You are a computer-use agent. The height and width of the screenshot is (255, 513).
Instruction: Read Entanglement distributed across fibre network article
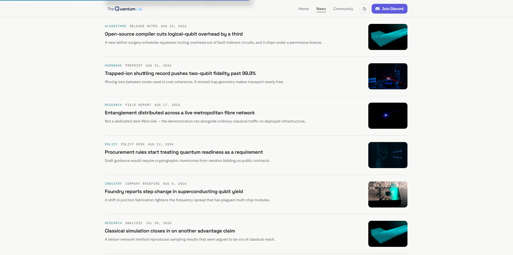coord(180,113)
